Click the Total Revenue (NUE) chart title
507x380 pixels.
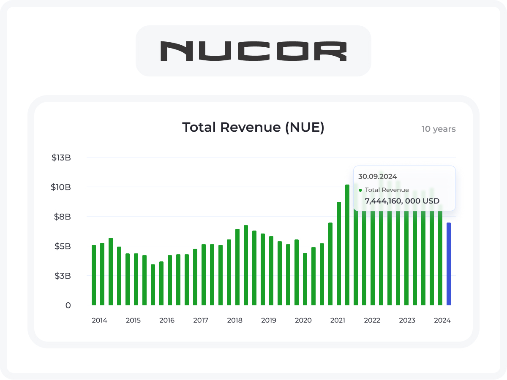tap(253, 127)
